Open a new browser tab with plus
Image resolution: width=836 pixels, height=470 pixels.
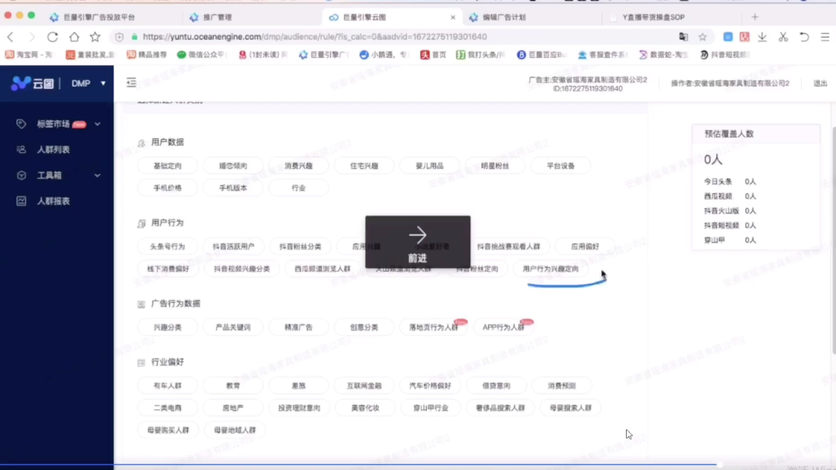(x=755, y=17)
